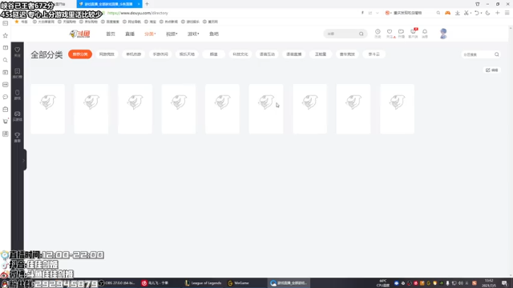Select the 推荐分类 orange category tab
513x288 pixels.
80,54
